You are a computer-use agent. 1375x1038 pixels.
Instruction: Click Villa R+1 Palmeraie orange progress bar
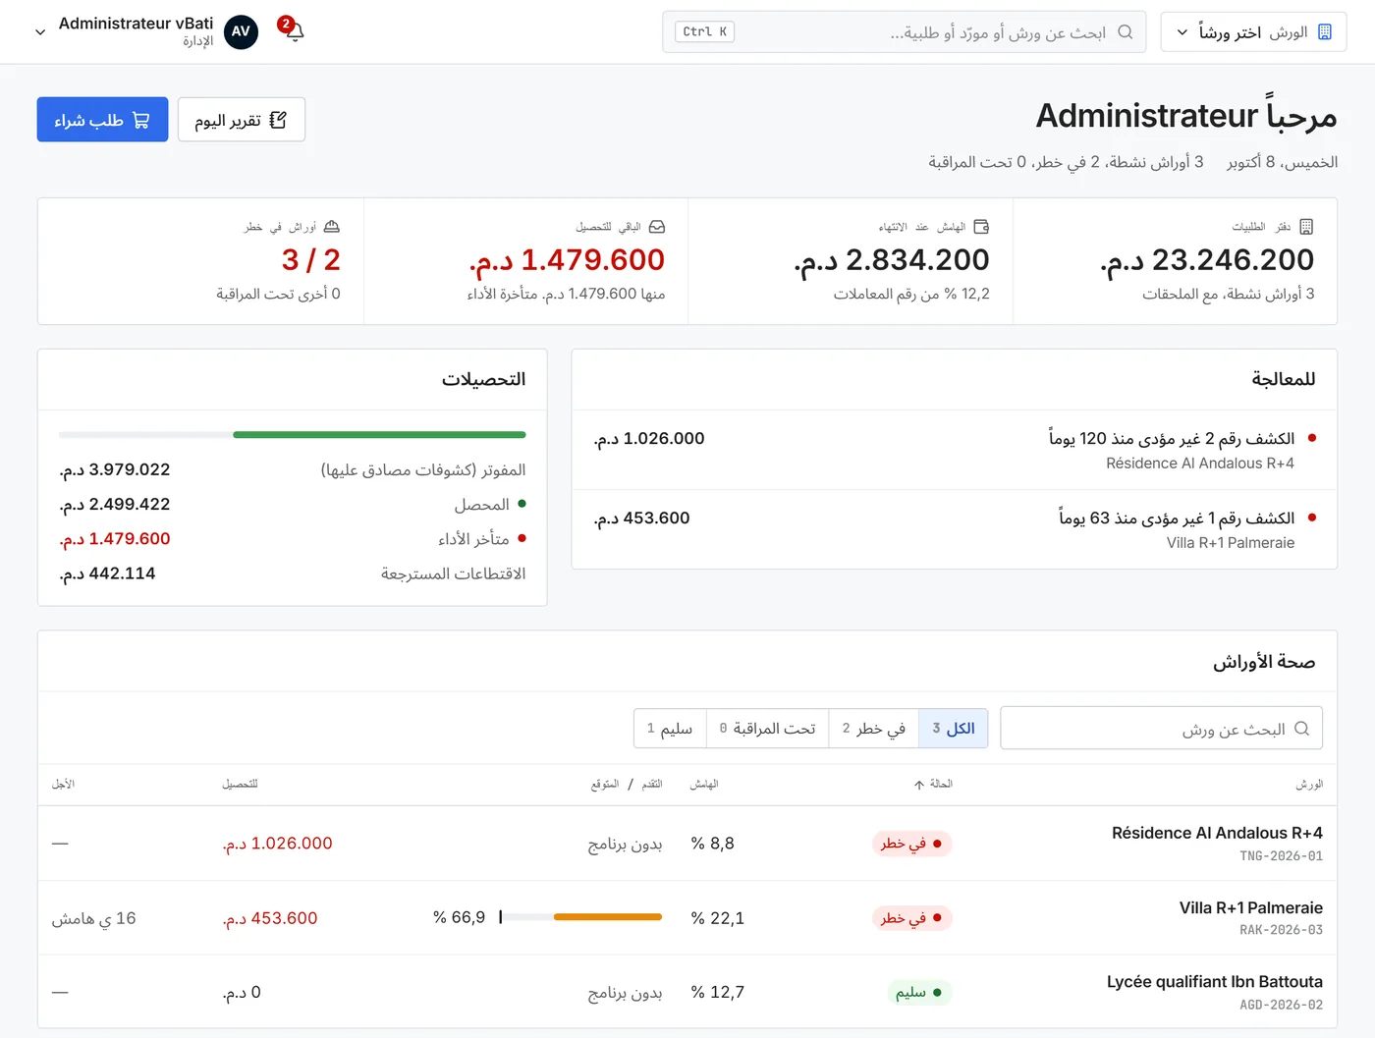point(608,917)
